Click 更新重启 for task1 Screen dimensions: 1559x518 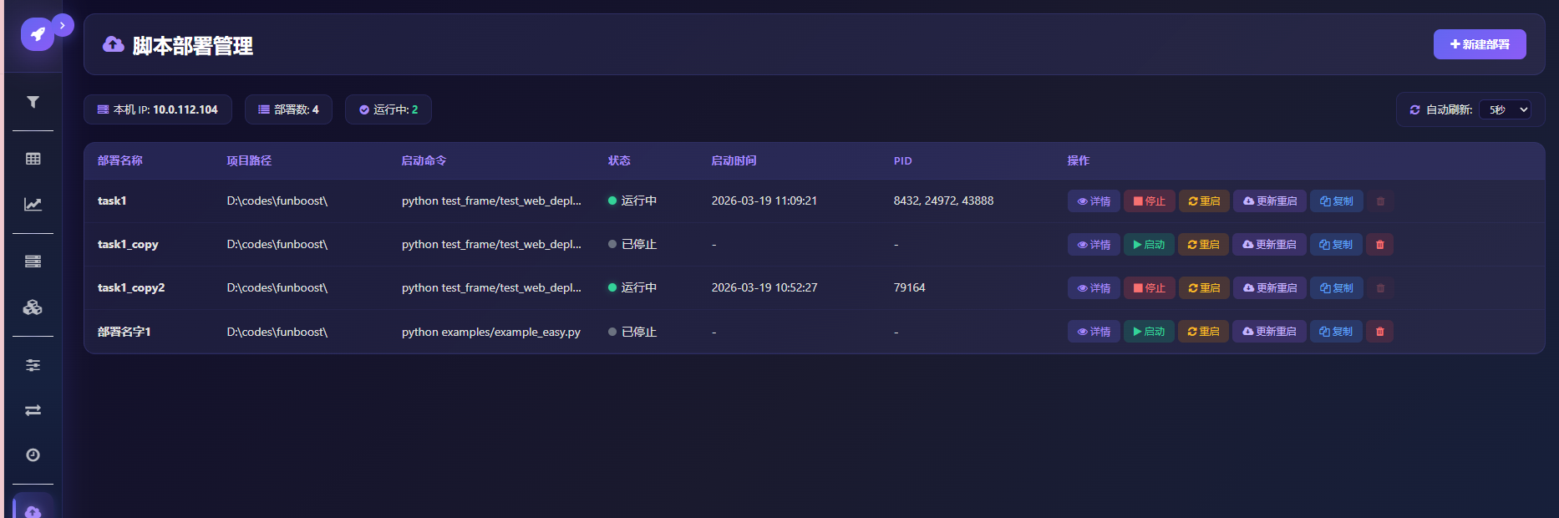[1270, 201]
